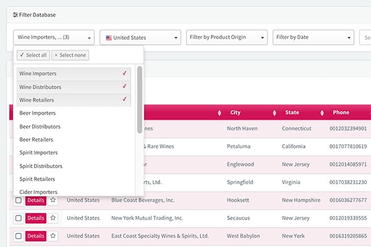371x247 pixels.
Task: Click the dropdown list scrollbar
Action: coord(140,99)
